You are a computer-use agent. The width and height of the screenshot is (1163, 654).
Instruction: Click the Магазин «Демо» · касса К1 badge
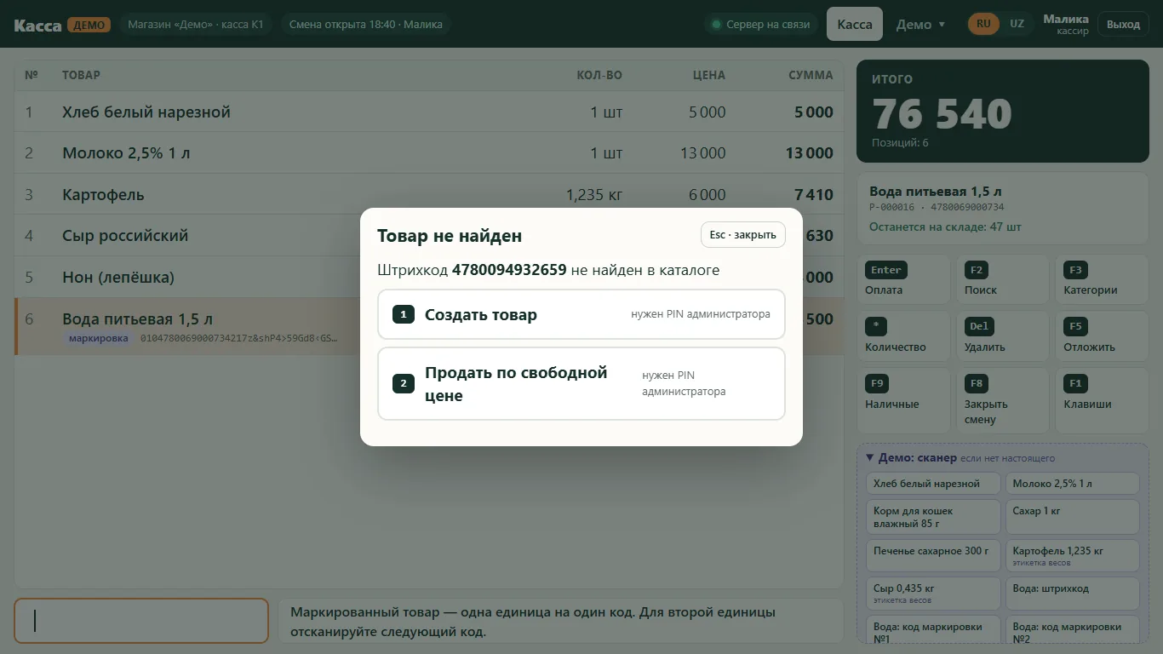click(196, 24)
